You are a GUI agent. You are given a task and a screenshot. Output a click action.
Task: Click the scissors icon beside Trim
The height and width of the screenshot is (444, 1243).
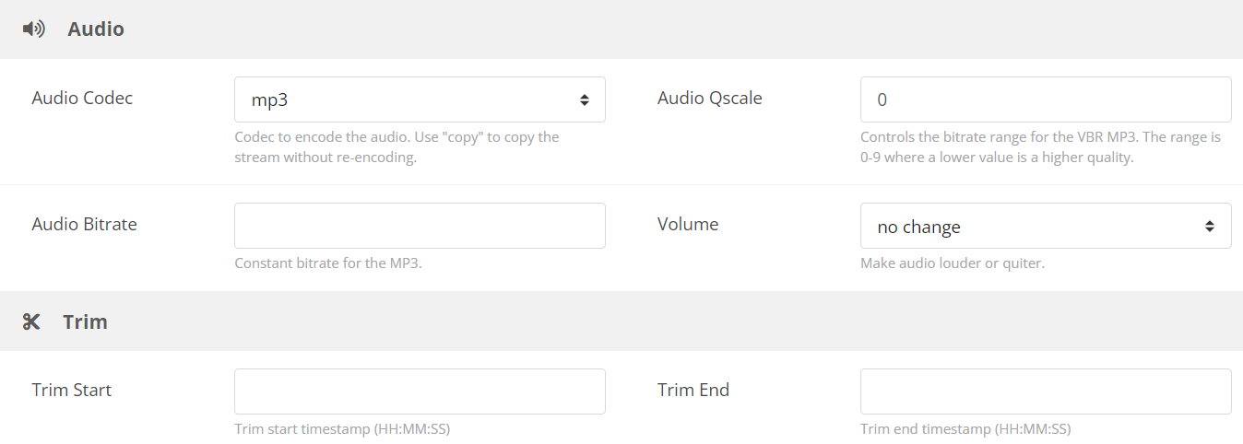(31, 321)
